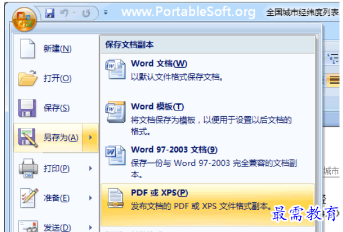343x232 pixels.
Task: Click the Undo icon in Quick Access Toolbar
Action: pyautogui.click(x=64, y=13)
